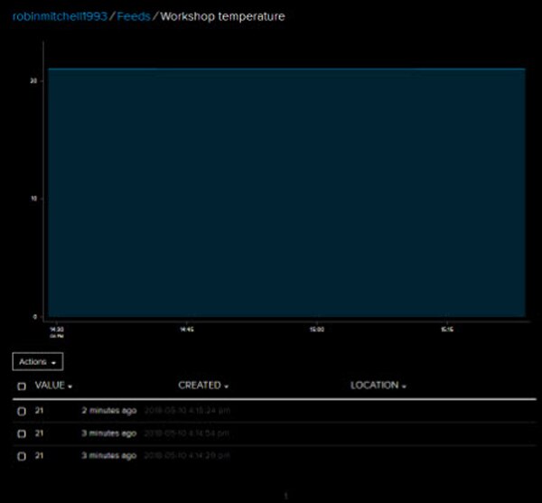Click the Workshop temperature page title

(222, 16)
